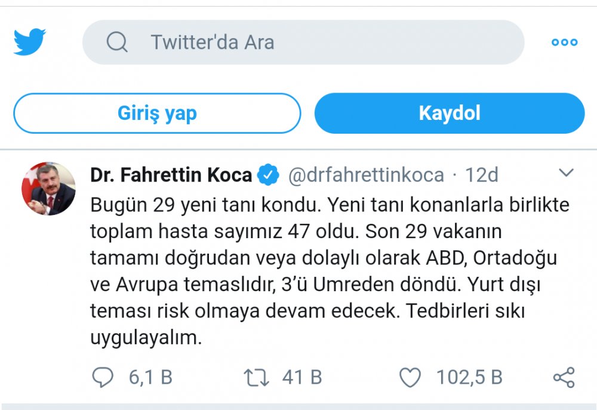Open the three-dot more options menu
The image size is (597, 410).
click(x=564, y=42)
